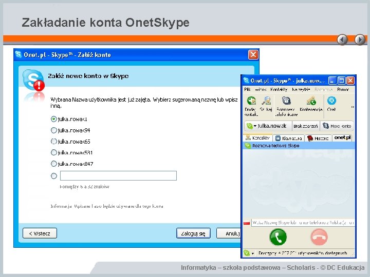Click Anuluj button
The height and width of the screenshot is (277, 370).
[x=229, y=233]
